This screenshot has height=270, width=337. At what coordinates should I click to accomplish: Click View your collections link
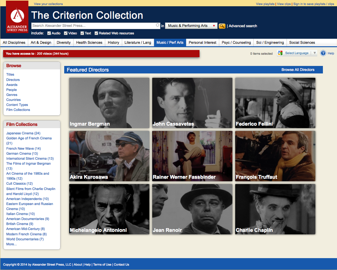pos(48,4)
